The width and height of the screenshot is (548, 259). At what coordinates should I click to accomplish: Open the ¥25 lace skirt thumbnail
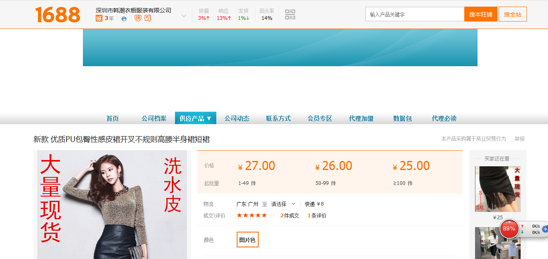tap(497, 189)
